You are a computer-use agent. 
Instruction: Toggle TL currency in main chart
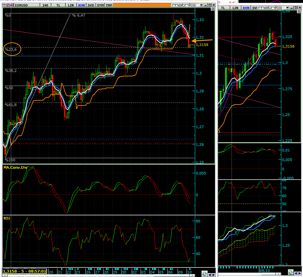point(58,5)
